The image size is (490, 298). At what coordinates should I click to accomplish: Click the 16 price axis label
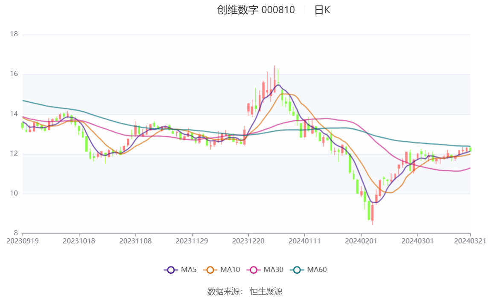[14, 74]
